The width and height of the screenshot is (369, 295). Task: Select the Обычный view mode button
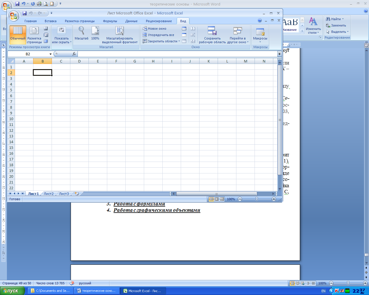[18, 35]
